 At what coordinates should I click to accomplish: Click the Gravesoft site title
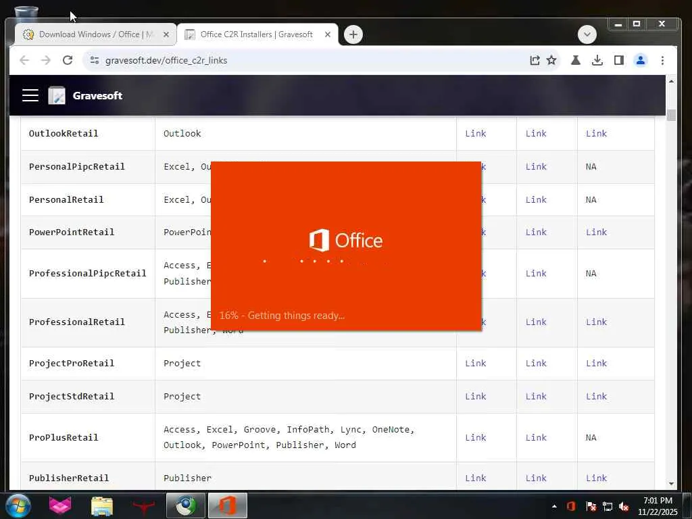click(x=97, y=95)
